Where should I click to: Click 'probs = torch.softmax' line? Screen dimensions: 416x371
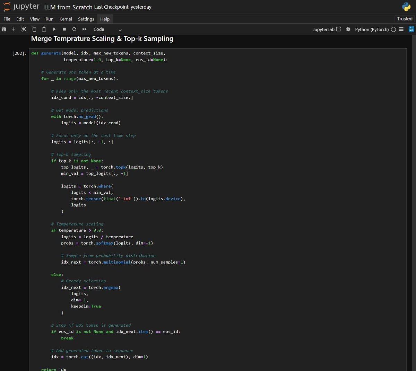tap(107, 243)
